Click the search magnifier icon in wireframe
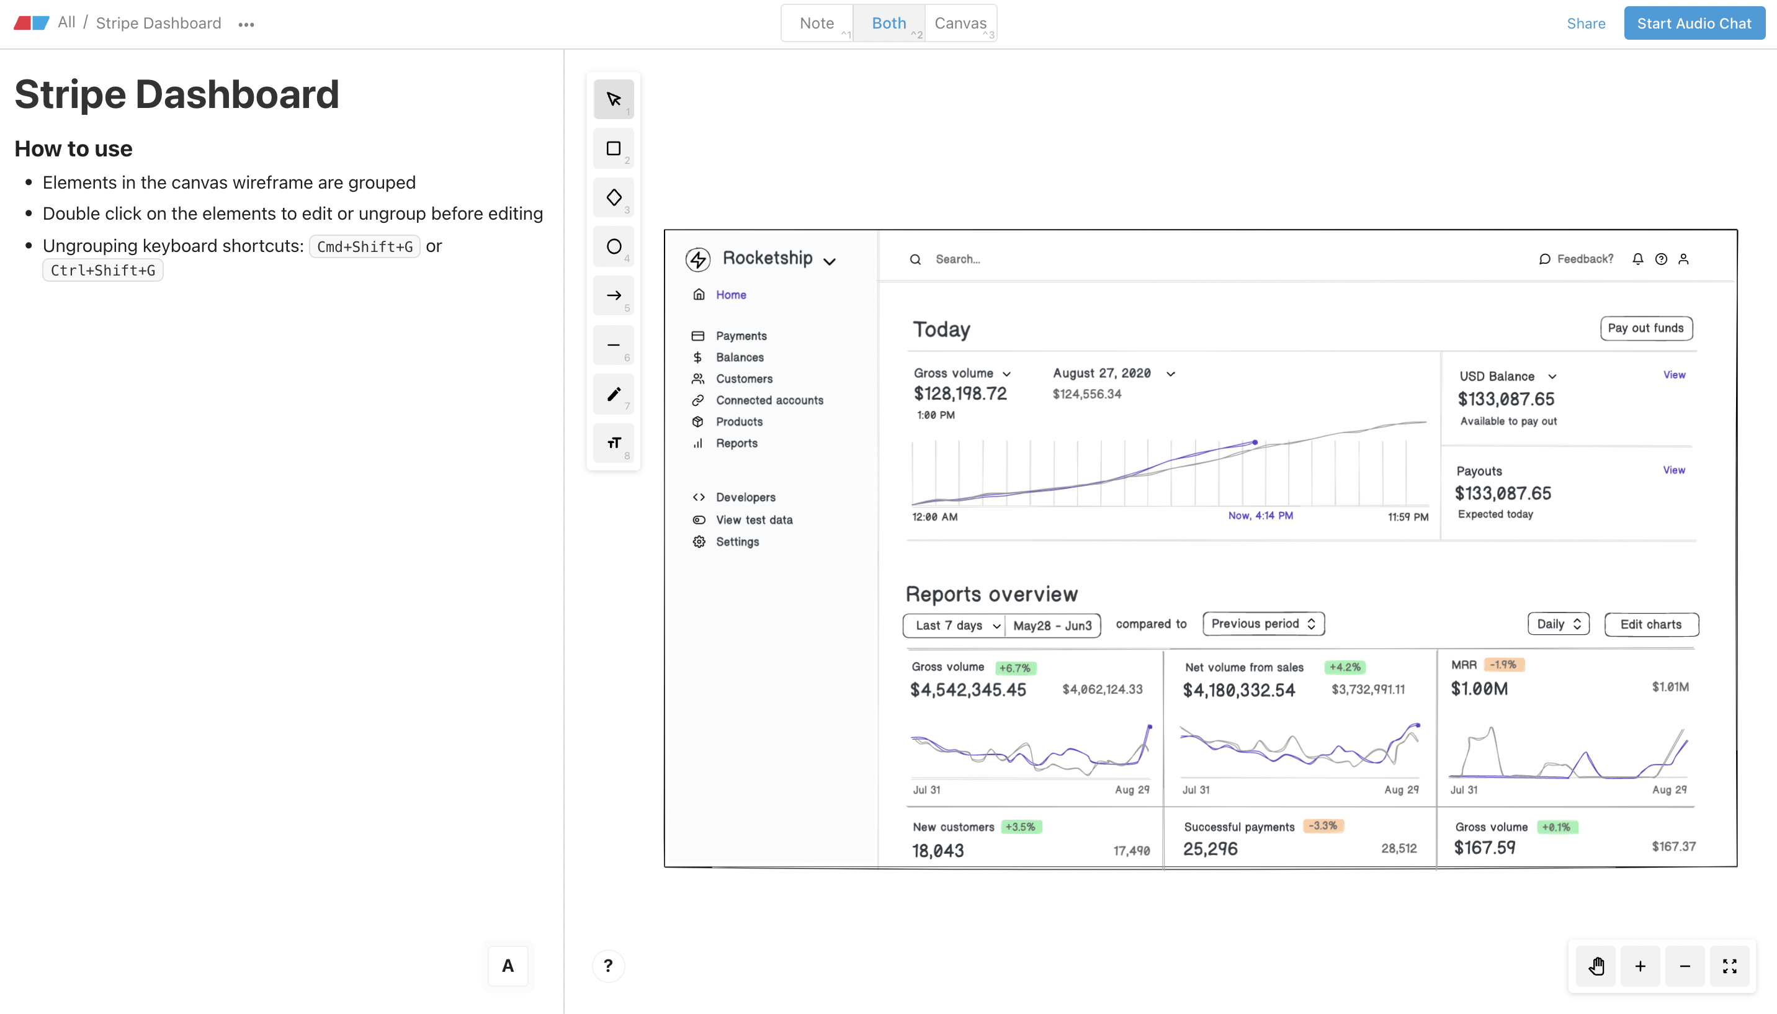1777x1014 pixels. (916, 260)
